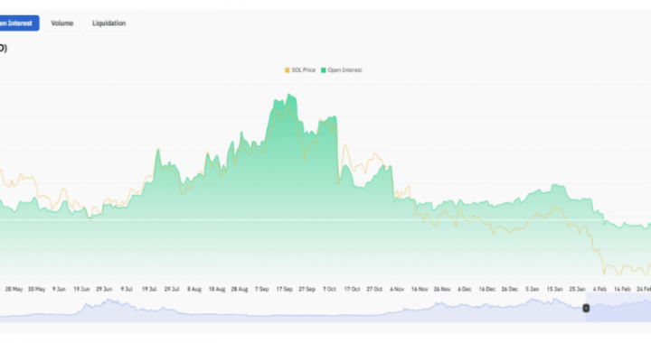The width and height of the screenshot is (651, 343).
Task: Click the 28 Aug date label
Action: coord(239,289)
